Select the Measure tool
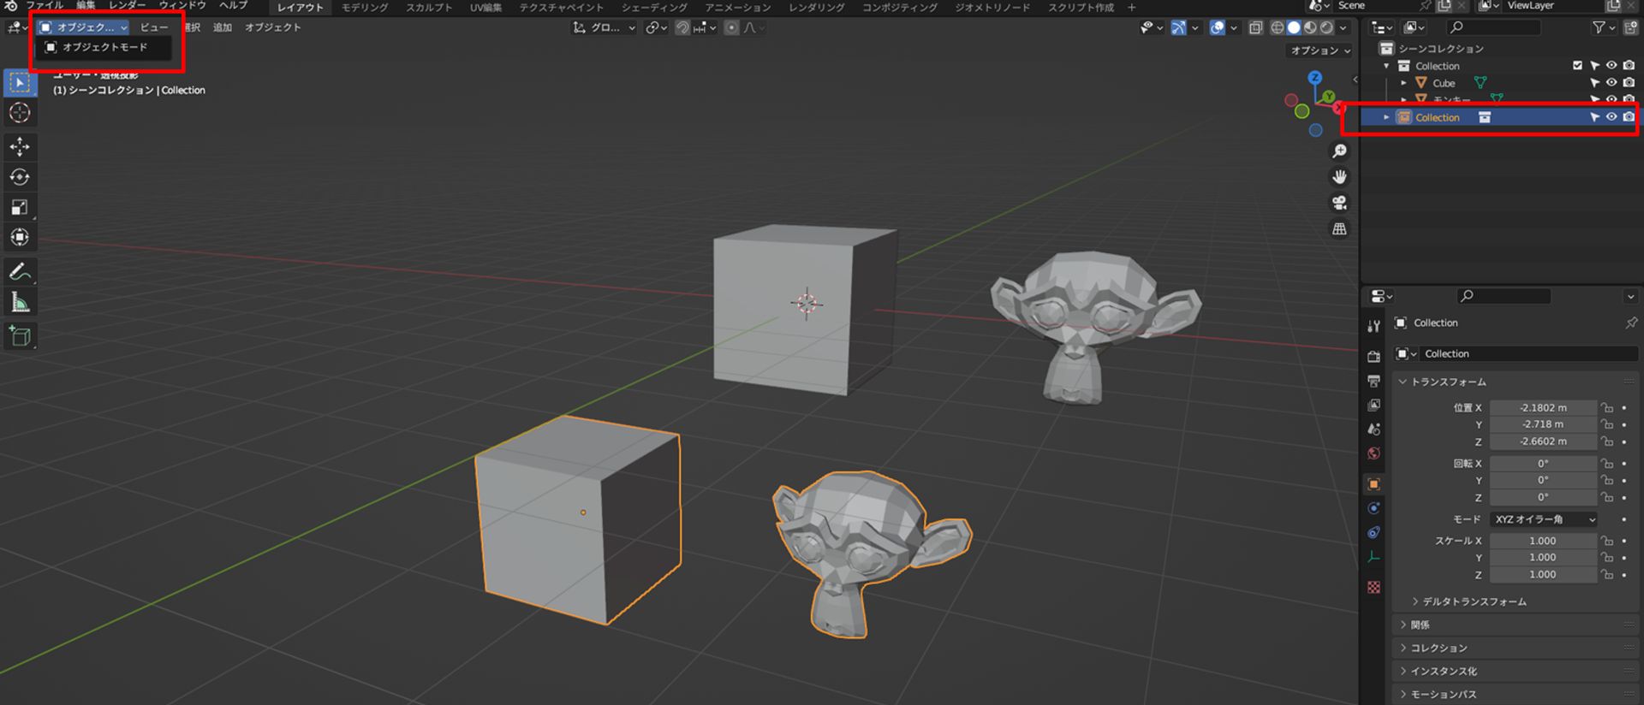The image size is (1644, 705). coord(20,302)
